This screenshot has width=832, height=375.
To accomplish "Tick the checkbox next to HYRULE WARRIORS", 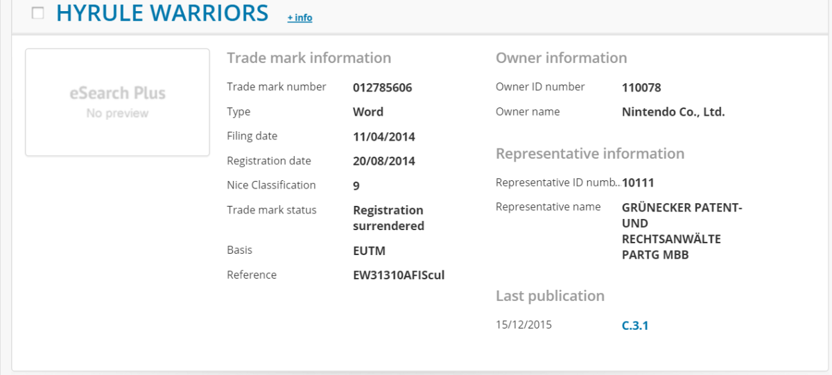I will [38, 13].
